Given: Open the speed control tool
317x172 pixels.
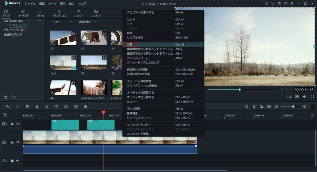Looking at the screenshot, I should [x=56, y=107].
